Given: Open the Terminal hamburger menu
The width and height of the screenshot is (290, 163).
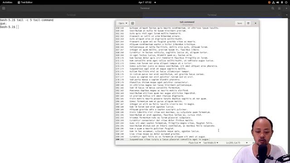Looking at the screenshot, I should pyautogui.click(x=279, y=8).
